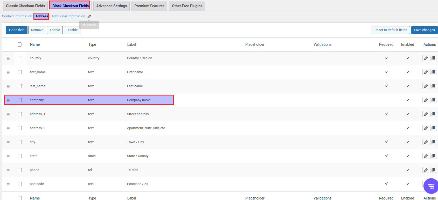Grab the drag handle for phone row
The width and height of the screenshot is (438, 200).
(x=8, y=170)
